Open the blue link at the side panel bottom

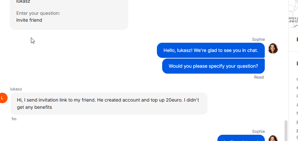tap(297, 137)
